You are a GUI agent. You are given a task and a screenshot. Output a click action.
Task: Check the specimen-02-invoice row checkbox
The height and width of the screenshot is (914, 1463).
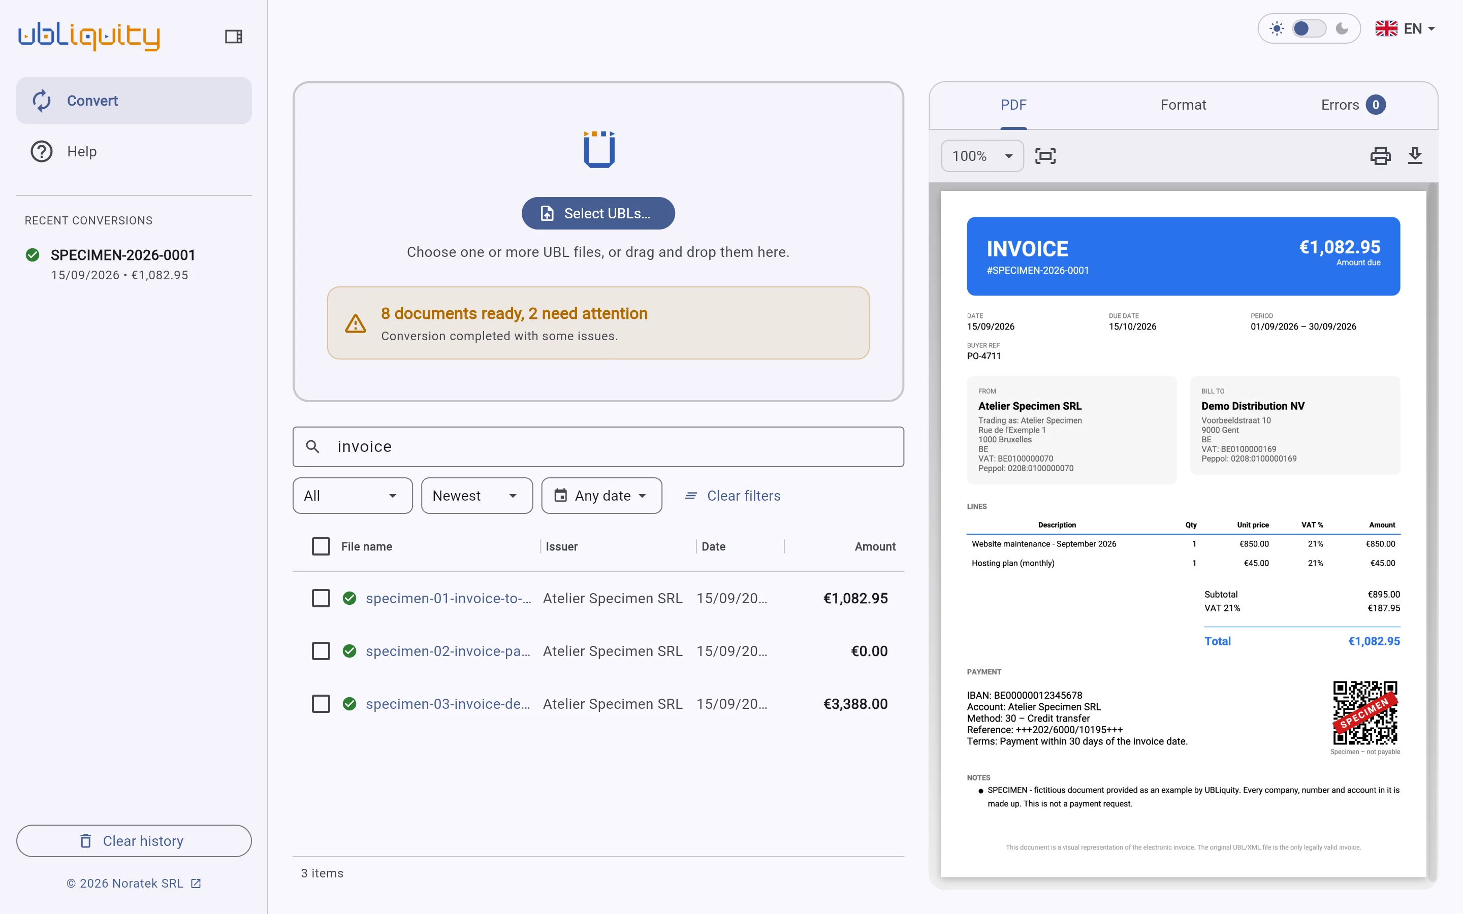click(321, 651)
